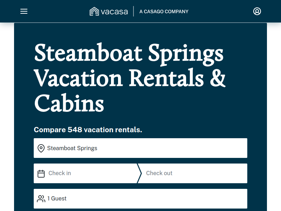Open the Check in date picker
281x211 pixels.
click(86, 173)
